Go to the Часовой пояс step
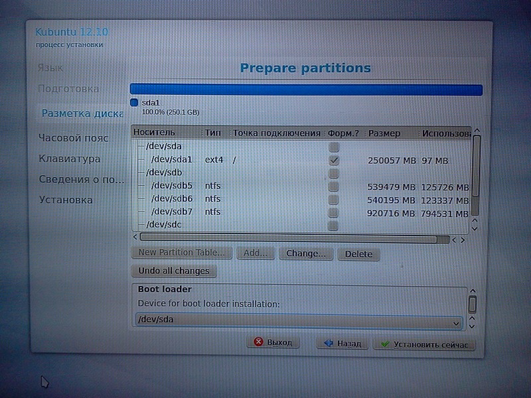This screenshot has width=531, height=398. (x=74, y=138)
